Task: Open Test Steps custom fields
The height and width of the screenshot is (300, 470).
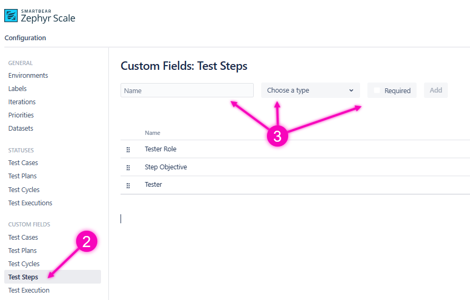Action: tap(23, 277)
